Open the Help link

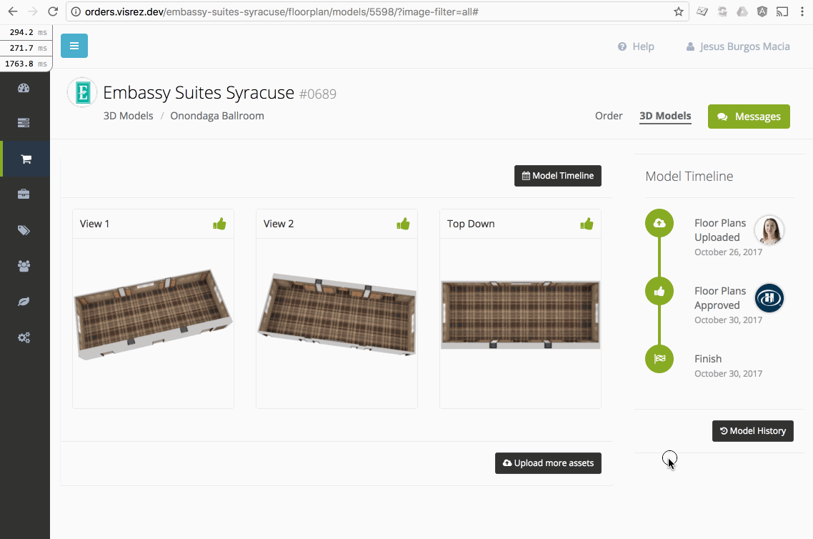[x=637, y=46]
